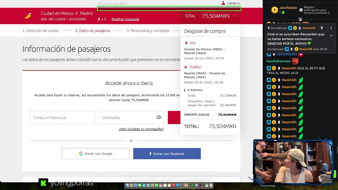This screenshot has width=338, height=190.
Task: Open the Trash in the Dock
Action: point(211,185)
